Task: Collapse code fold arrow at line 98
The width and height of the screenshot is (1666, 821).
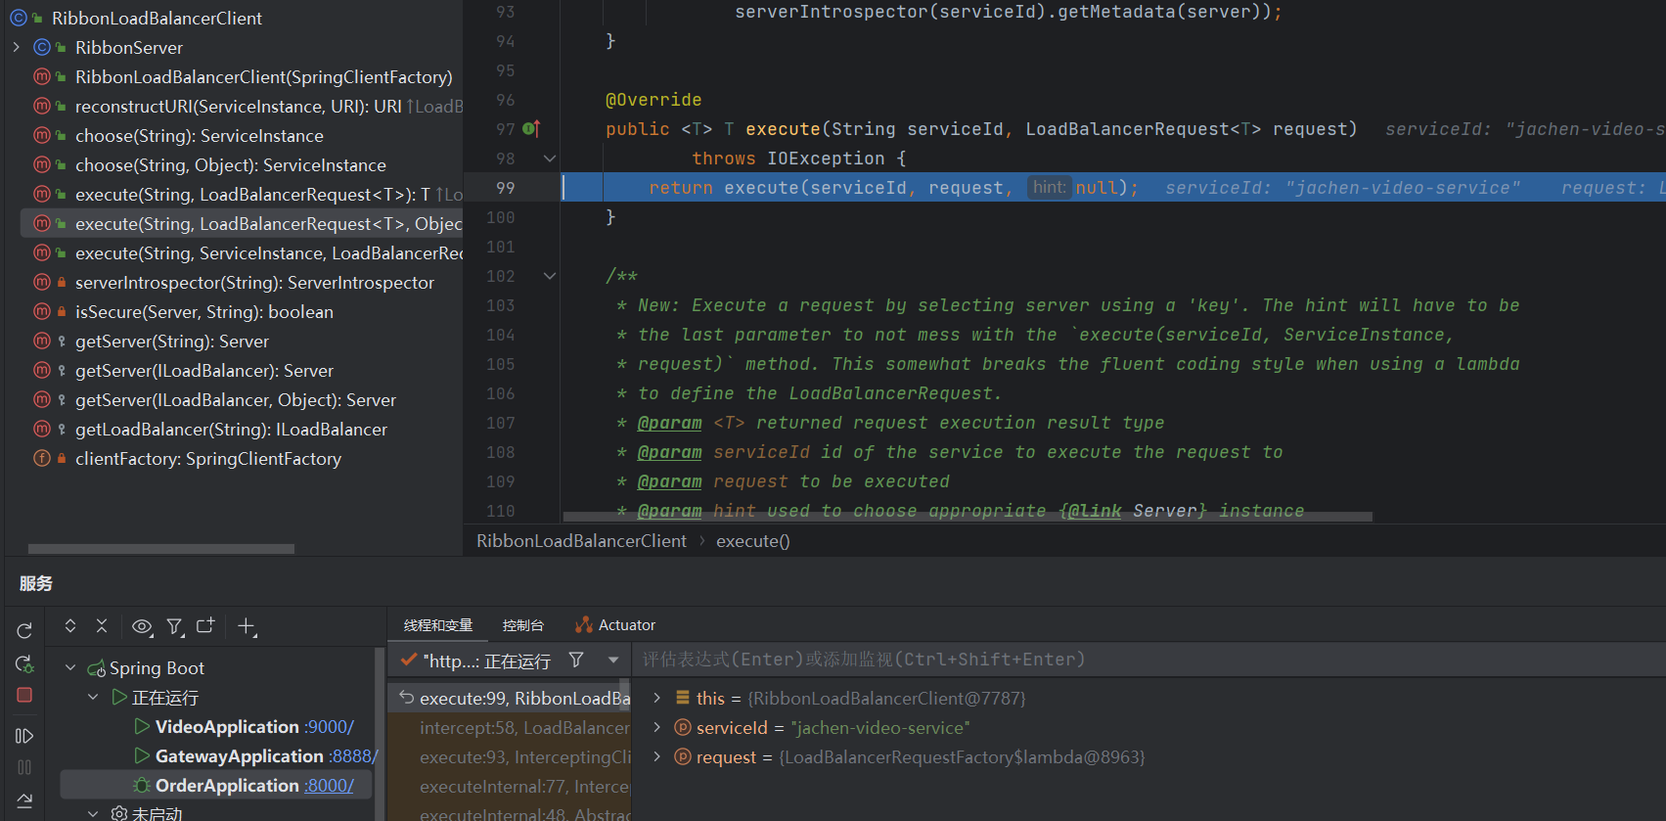Action: click(x=550, y=159)
